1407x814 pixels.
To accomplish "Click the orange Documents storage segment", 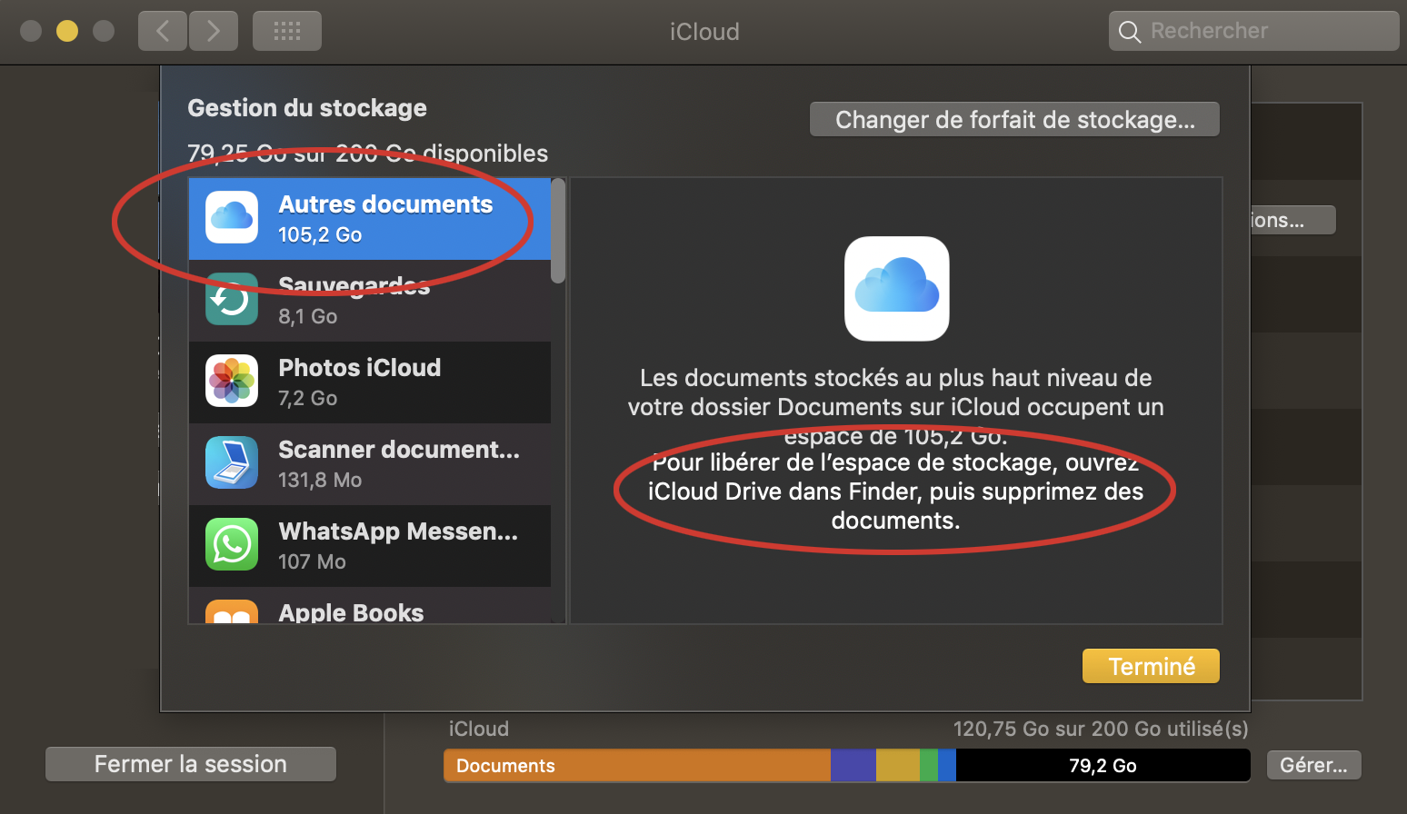I will (x=636, y=765).
